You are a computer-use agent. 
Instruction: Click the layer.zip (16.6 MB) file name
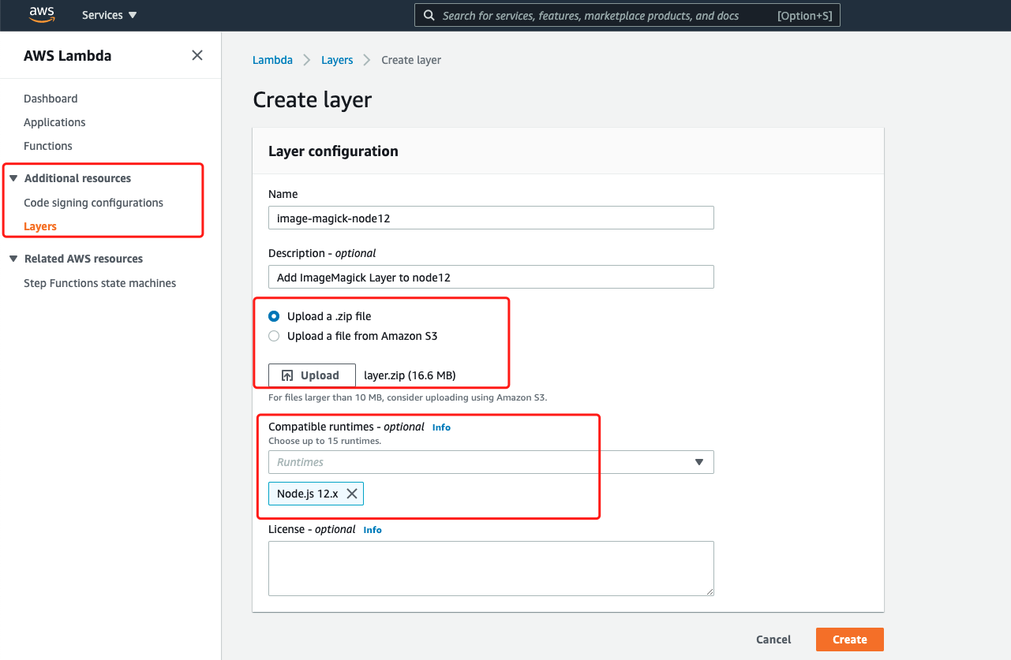tap(410, 375)
